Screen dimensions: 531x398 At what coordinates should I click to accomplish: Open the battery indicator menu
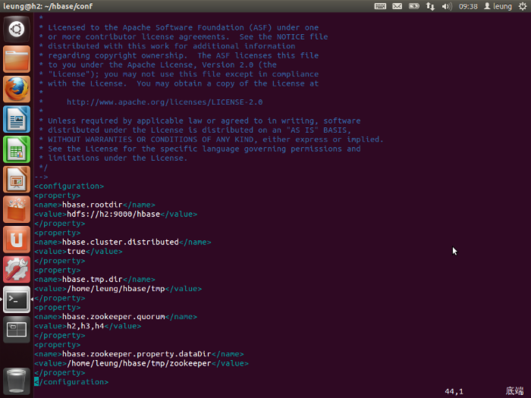coord(414,6)
